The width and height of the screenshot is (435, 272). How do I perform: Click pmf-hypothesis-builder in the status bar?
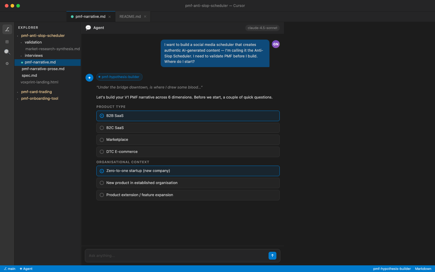[392, 269]
